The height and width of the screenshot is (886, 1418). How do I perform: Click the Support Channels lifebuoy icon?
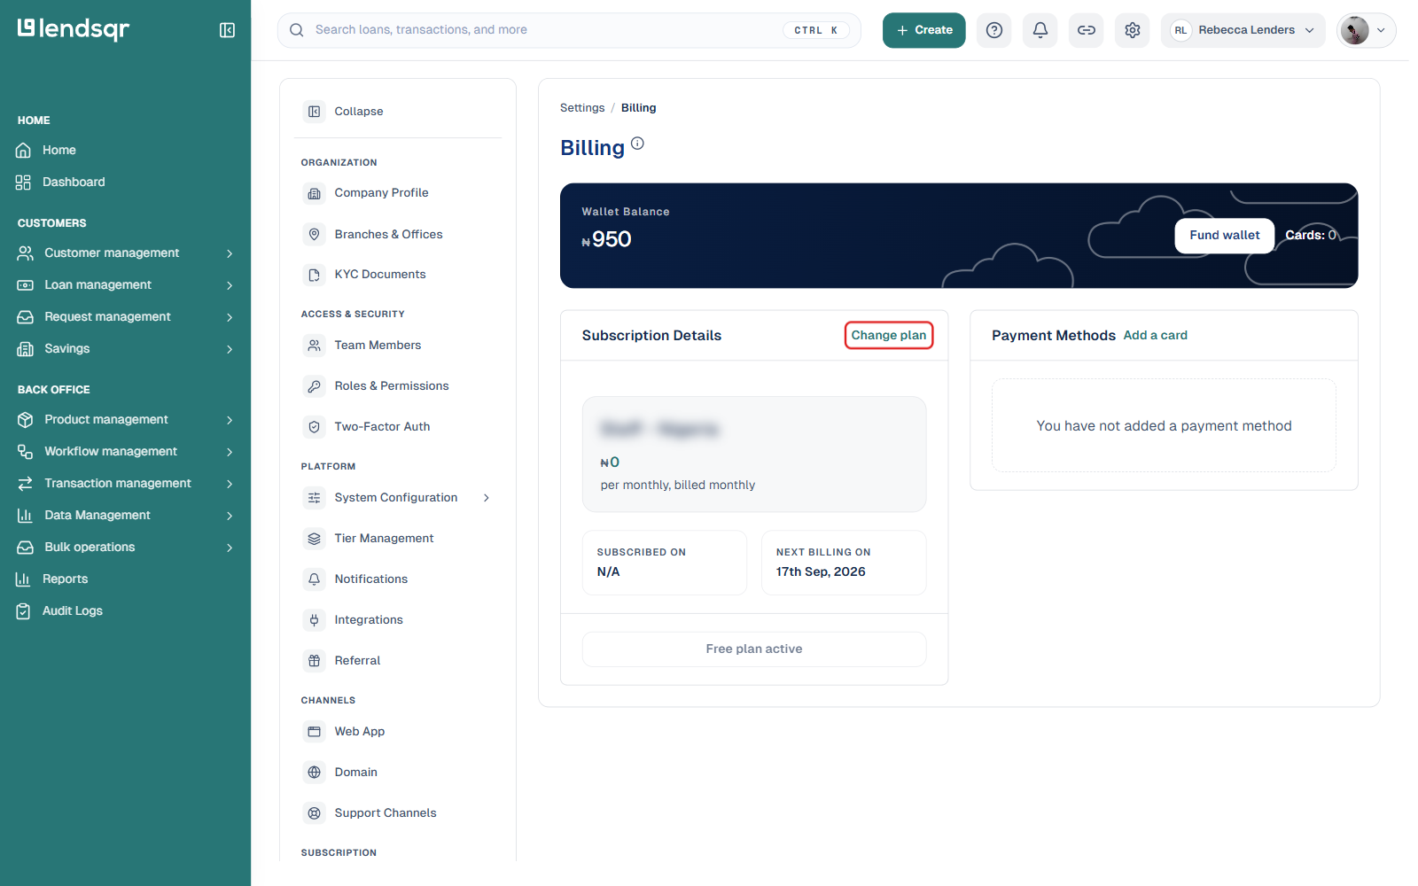pos(314,813)
